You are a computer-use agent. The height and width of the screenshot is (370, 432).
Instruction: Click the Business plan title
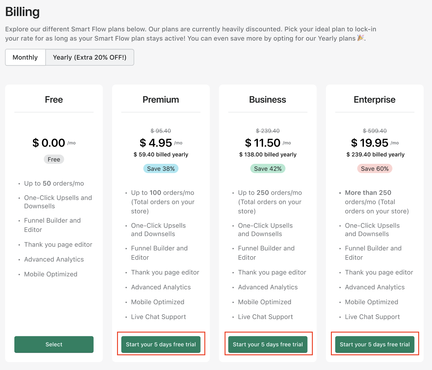tap(268, 100)
